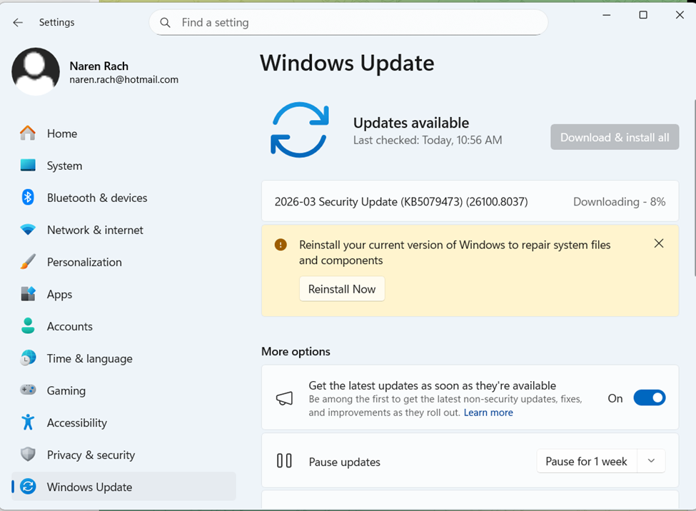
Task: Select Windows Update label in sidebar
Action: (x=90, y=487)
